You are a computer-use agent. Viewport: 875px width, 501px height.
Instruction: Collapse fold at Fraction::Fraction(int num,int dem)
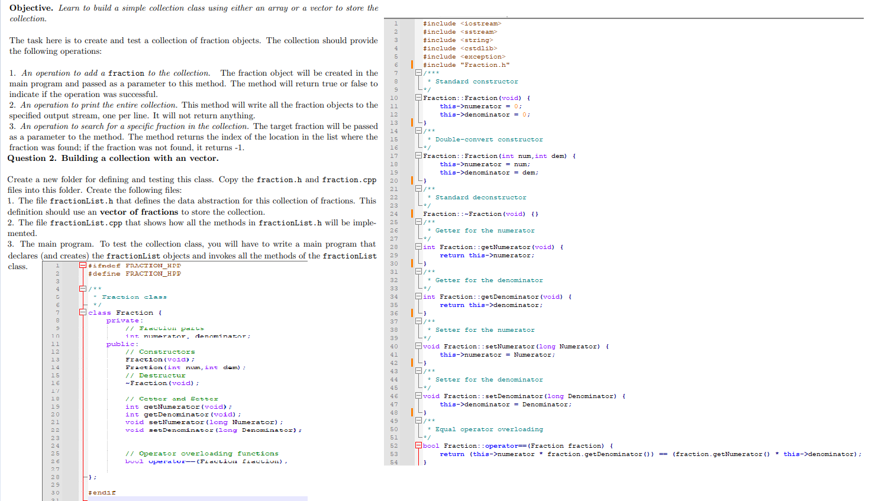coord(418,156)
